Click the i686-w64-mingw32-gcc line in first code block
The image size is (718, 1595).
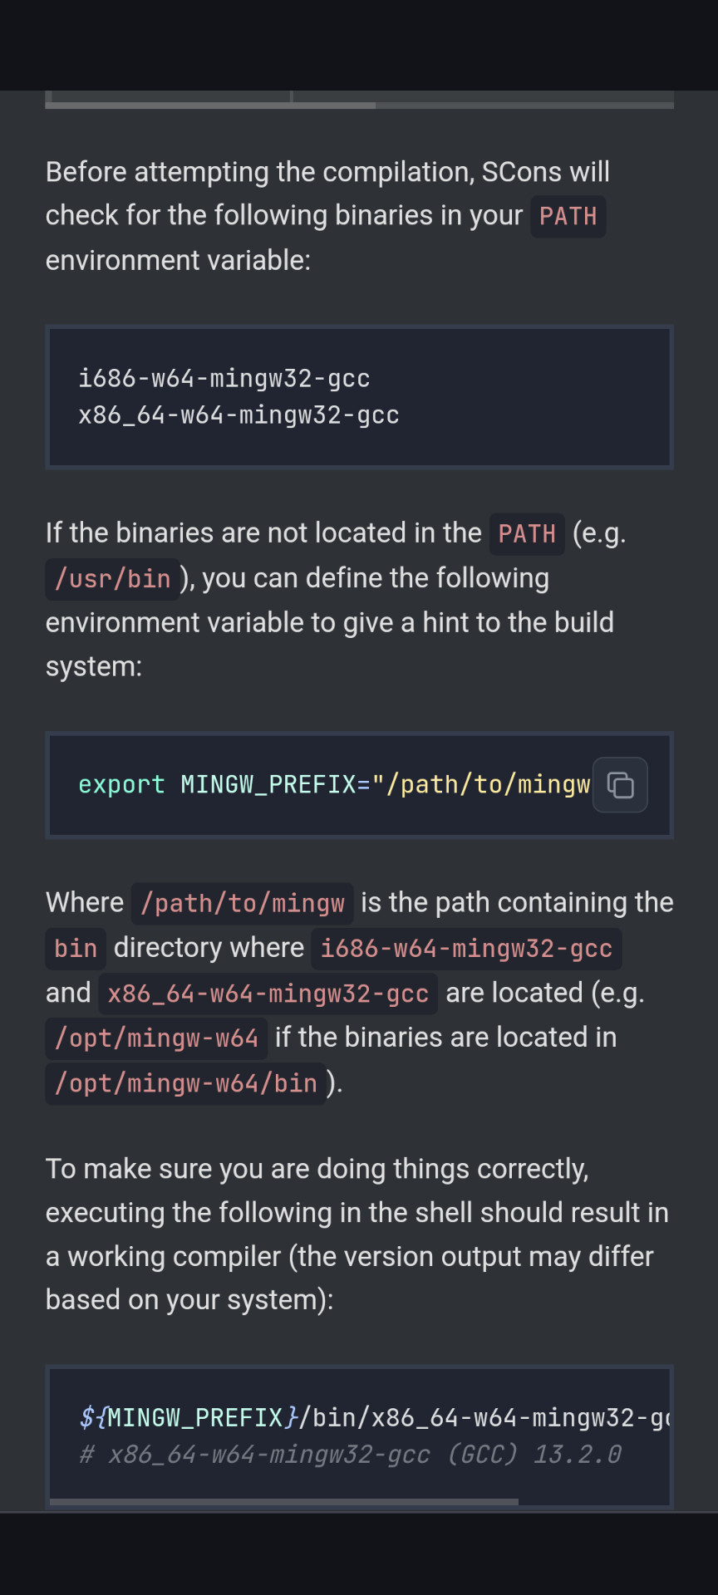pos(224,379)
